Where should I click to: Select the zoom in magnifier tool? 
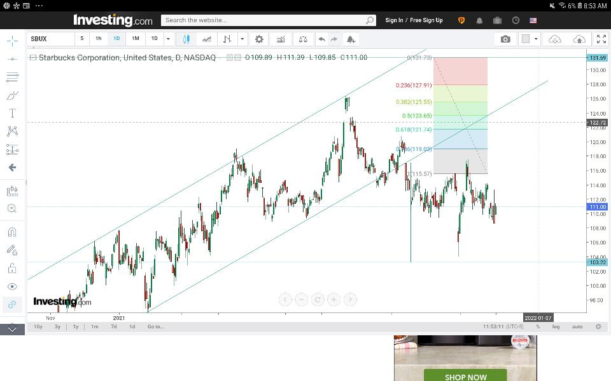coord(12,209)
